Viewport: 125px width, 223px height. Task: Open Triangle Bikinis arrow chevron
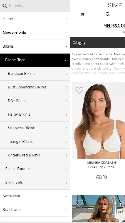67,142
